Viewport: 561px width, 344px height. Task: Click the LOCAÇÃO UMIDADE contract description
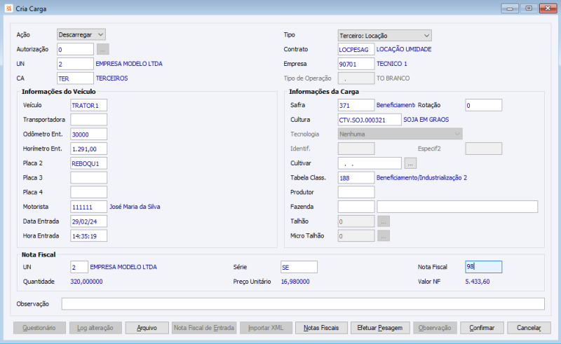[404, 49]
